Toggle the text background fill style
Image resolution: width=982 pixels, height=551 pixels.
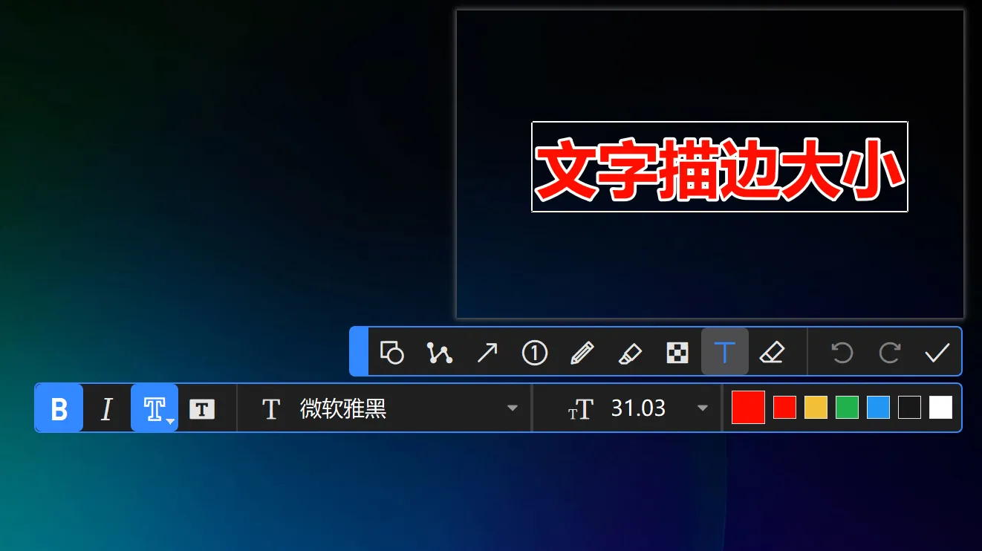[201, 408]
